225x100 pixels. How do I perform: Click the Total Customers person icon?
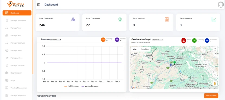click(120, 19)
